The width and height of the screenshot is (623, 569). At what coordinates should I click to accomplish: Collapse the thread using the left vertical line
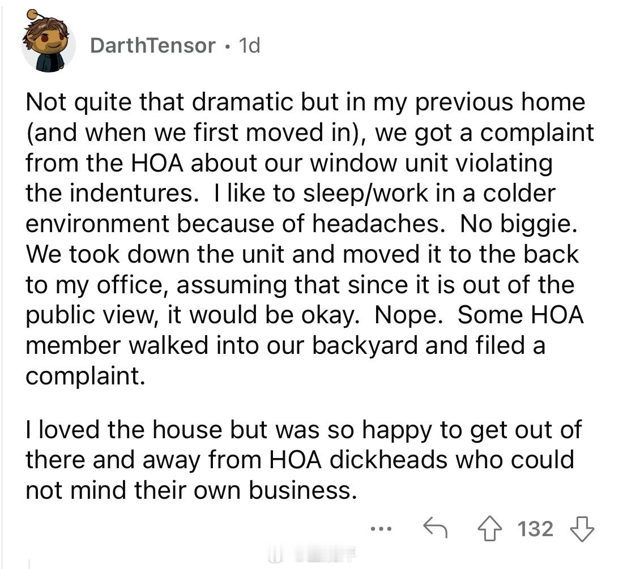pos(3,283)
